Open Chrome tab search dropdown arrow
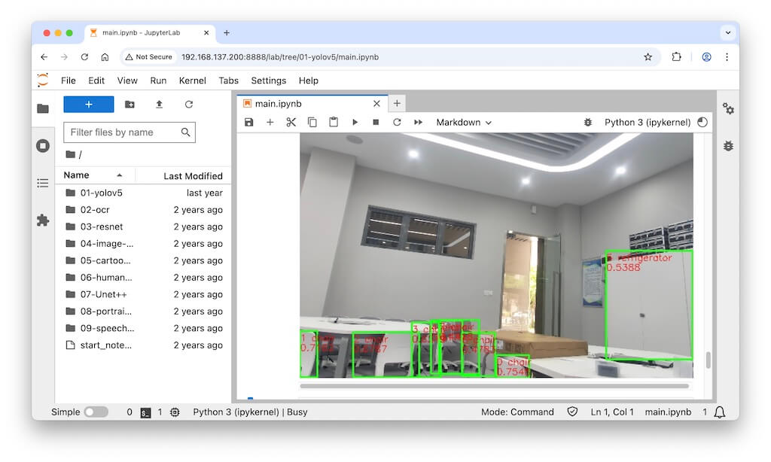Screen dimensions: 771x462 point(727,32)
